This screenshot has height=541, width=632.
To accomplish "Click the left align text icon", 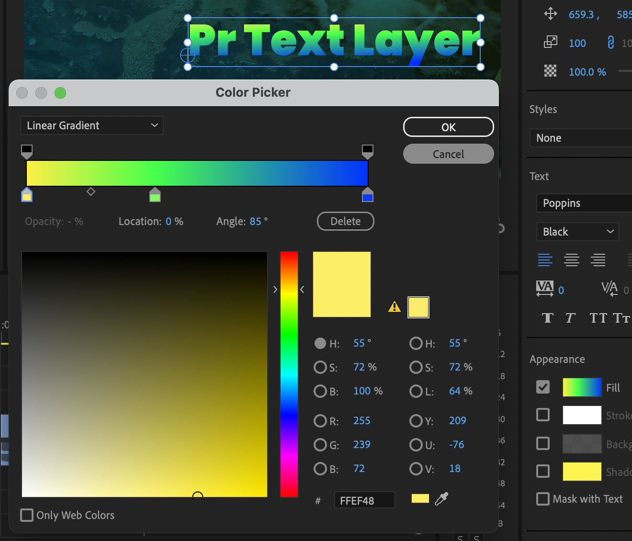I will [545, 260].
